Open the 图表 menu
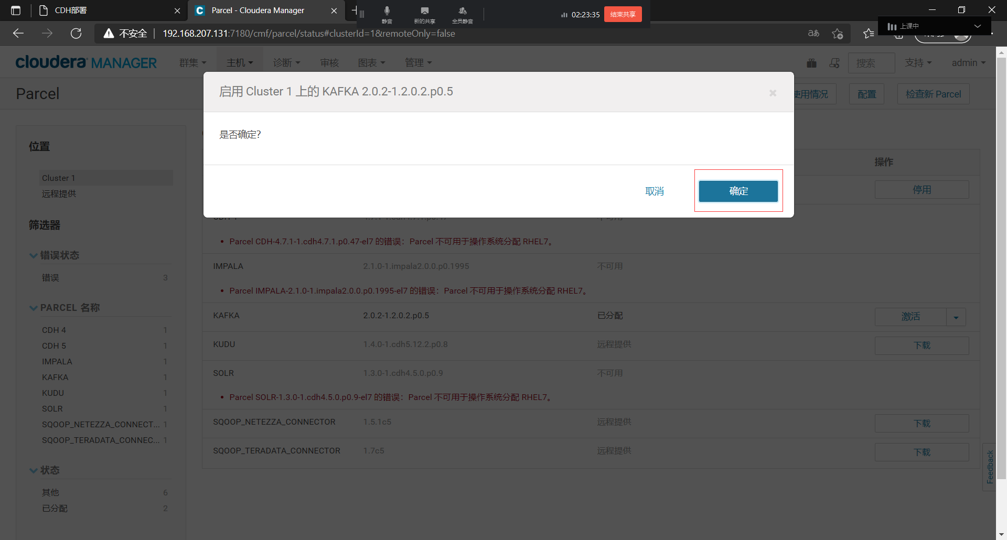Screen dimensions: 1007x540 [371, 63]
